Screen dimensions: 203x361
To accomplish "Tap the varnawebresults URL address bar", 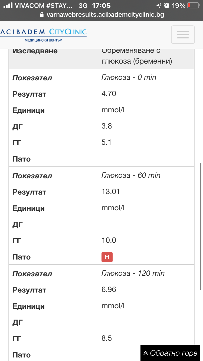I will tap(105, 15).
